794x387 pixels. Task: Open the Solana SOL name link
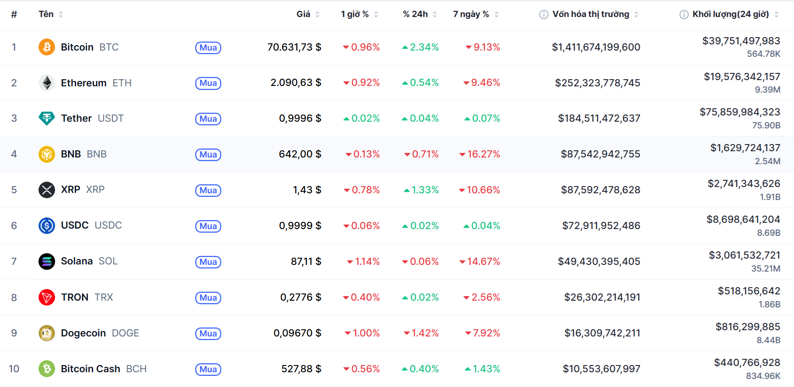89,261
